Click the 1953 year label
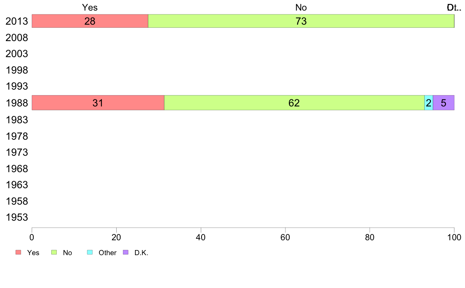 point(17,218)
